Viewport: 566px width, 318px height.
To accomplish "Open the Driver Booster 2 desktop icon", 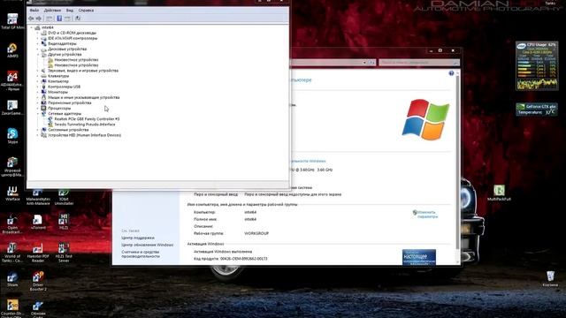I will [38, 281].
